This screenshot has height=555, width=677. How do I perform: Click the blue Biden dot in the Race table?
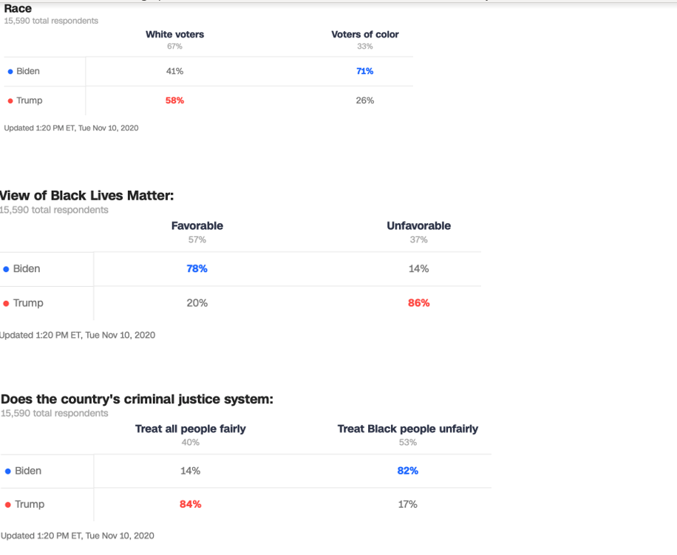(10, 72)
